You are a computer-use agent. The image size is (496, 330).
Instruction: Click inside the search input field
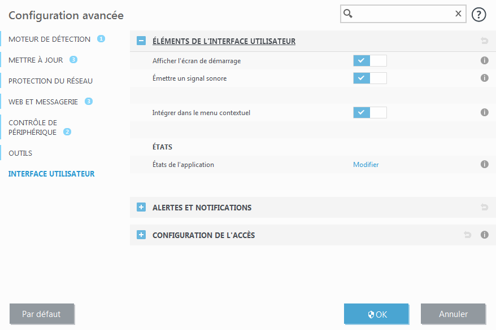(x=401, y=14)
